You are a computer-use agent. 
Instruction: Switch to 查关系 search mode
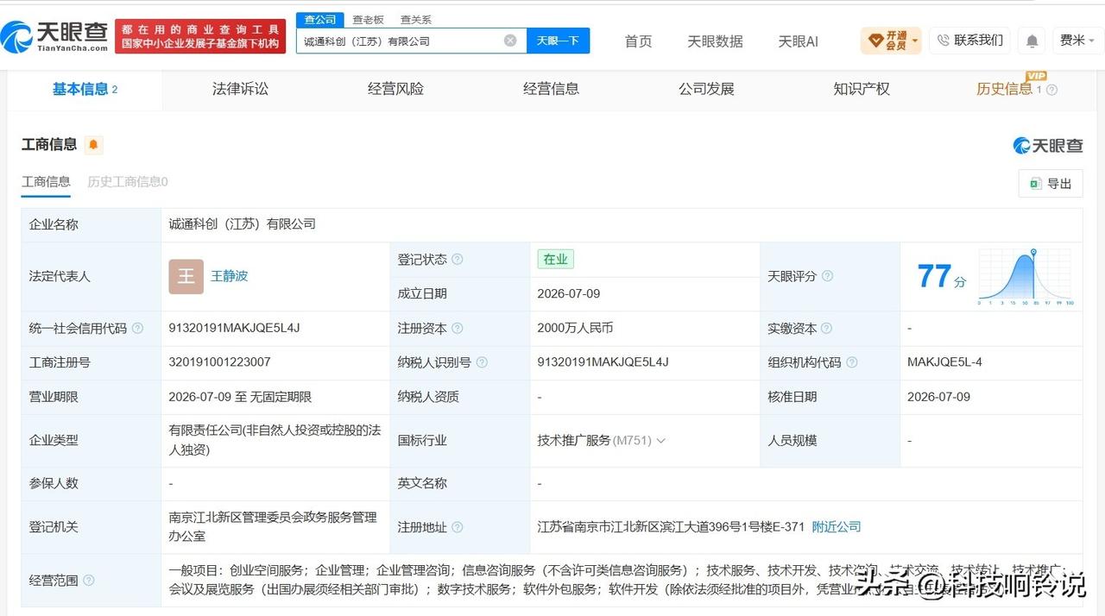pyautogui.click(x=416, y=19)
